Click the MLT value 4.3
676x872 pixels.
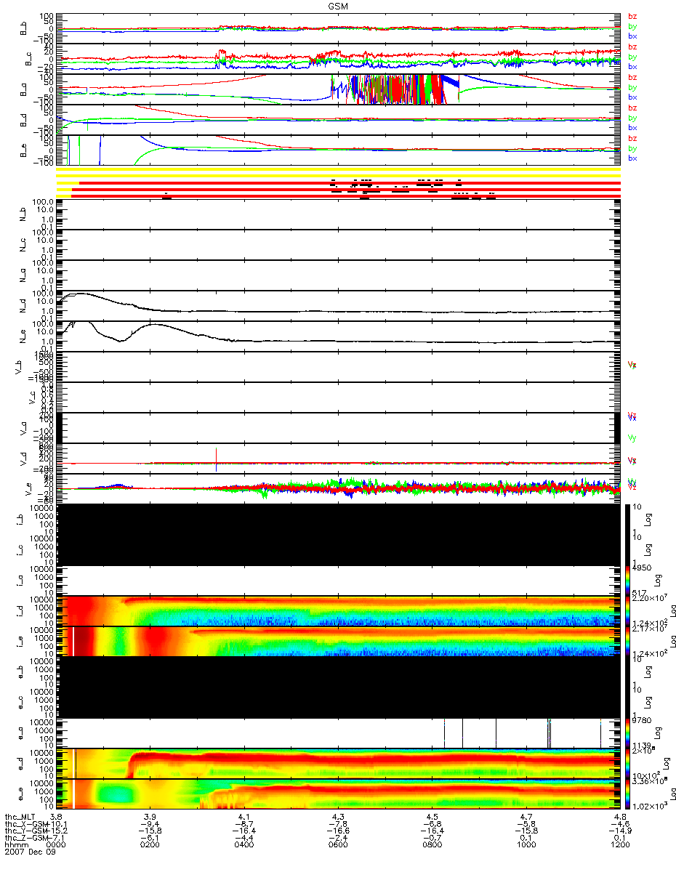click(338, 817)
